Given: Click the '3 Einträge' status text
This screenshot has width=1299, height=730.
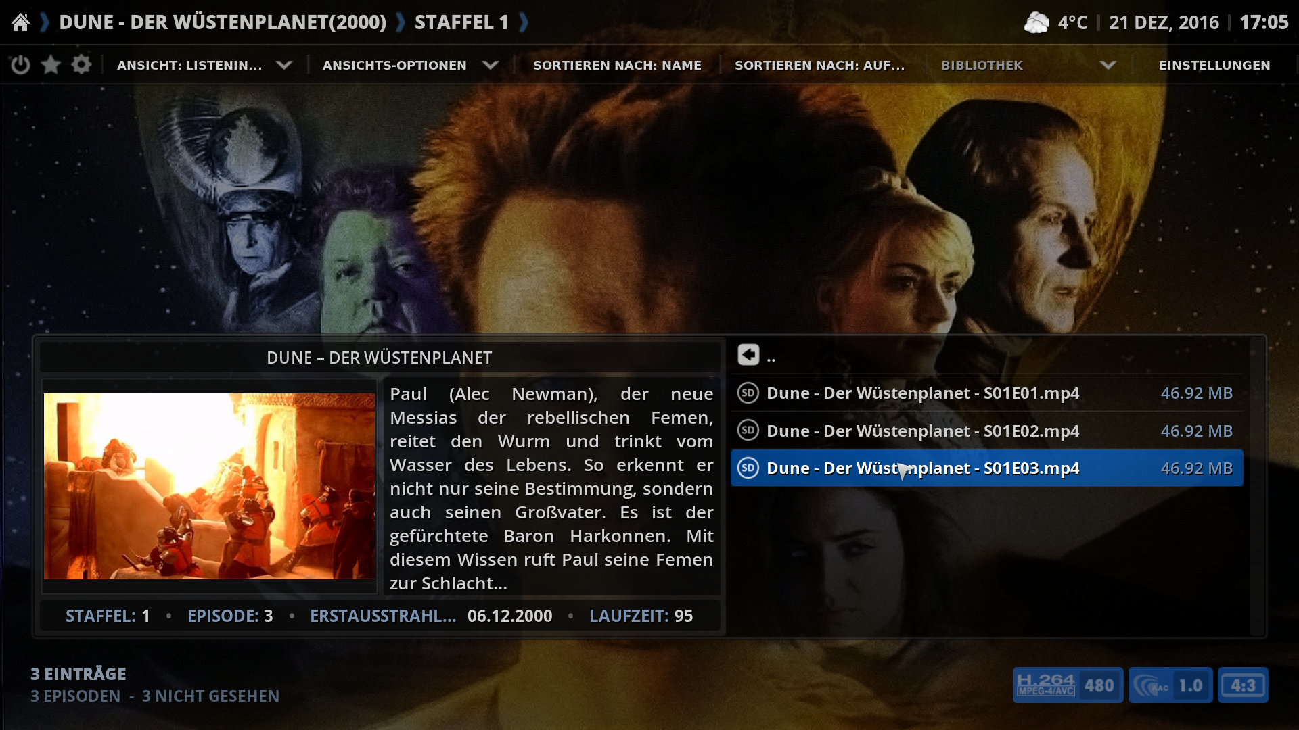Looking at the screenshot, I should (x=78, y=674).
